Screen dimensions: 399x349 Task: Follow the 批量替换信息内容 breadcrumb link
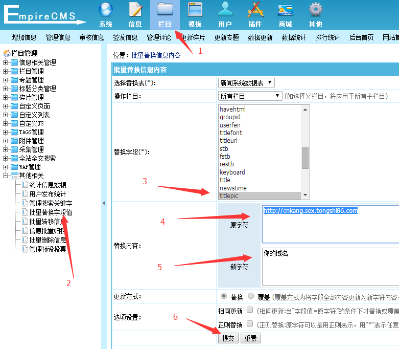click(156, 55)
